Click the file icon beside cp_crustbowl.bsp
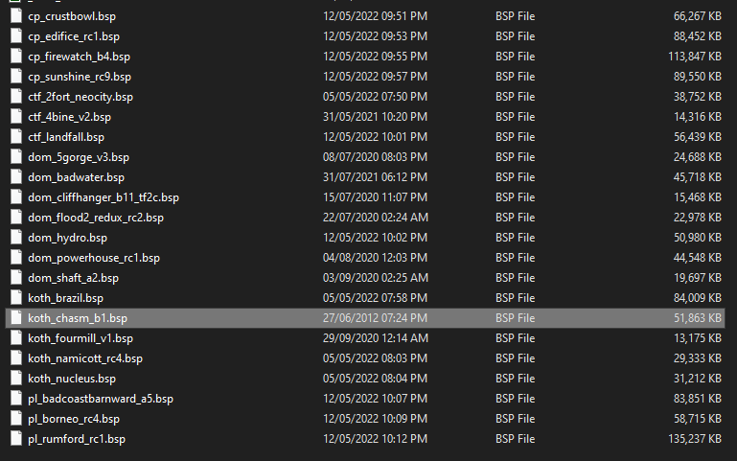The height and width of the screenshot is (461, 737). (16, 16)
